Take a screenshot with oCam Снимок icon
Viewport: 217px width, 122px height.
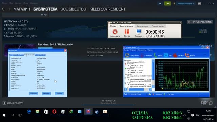139,32
